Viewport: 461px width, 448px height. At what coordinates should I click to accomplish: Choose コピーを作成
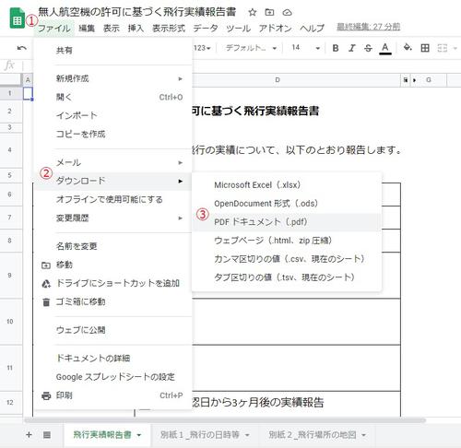click(x=113, y=134)
